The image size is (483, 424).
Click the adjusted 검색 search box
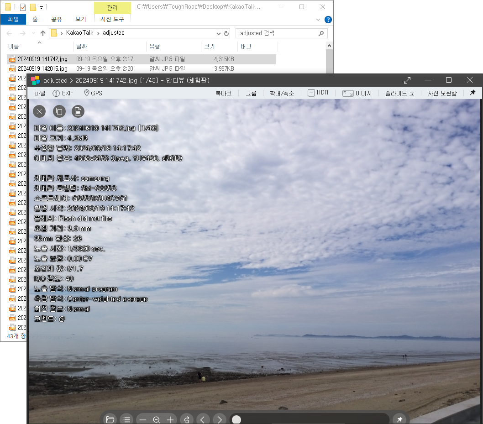tap(282, 33)
